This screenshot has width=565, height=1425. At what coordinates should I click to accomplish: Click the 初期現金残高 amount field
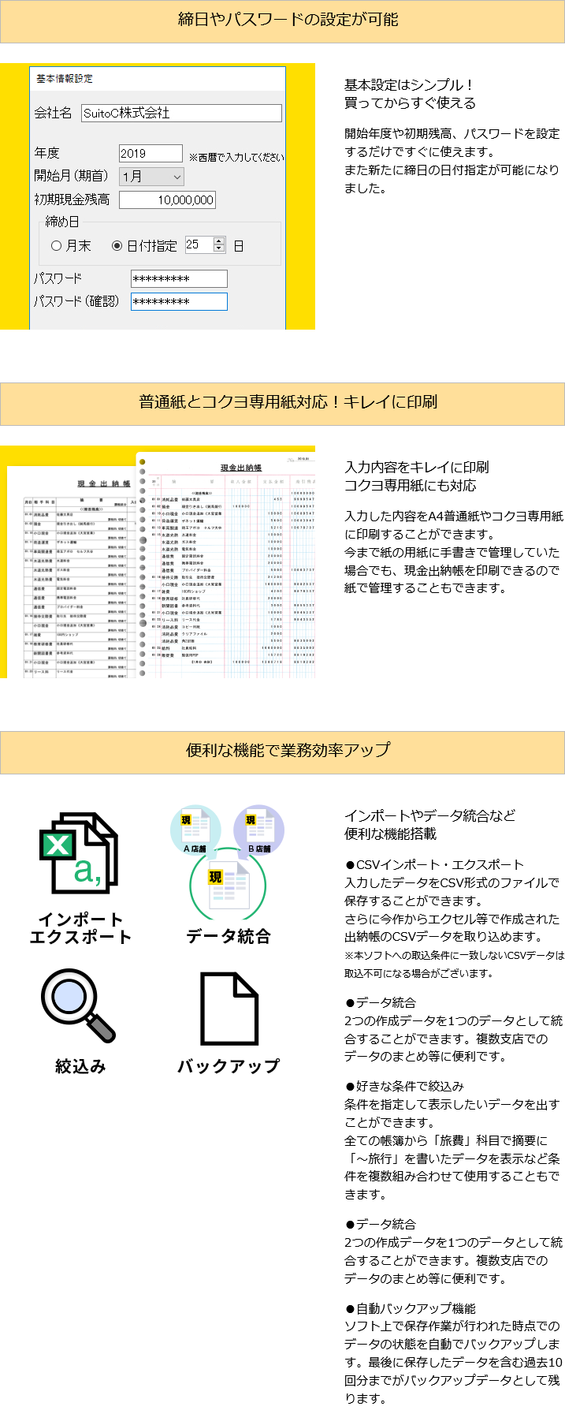167,200
